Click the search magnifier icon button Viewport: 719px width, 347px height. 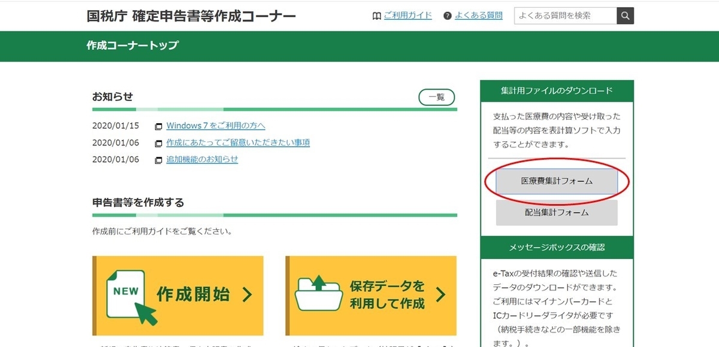(x=625, y=16)
